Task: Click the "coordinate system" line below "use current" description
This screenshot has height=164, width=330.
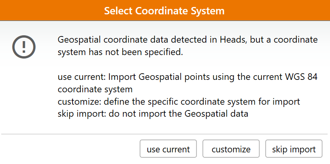Action: (x=95, y=89)
